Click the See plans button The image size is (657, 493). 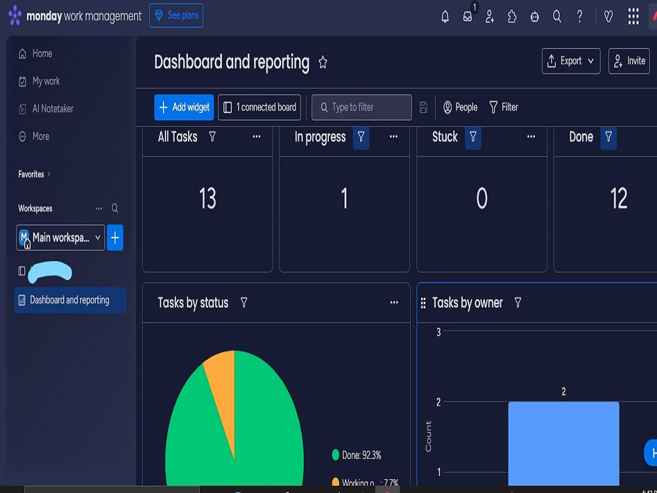point(176,16)
